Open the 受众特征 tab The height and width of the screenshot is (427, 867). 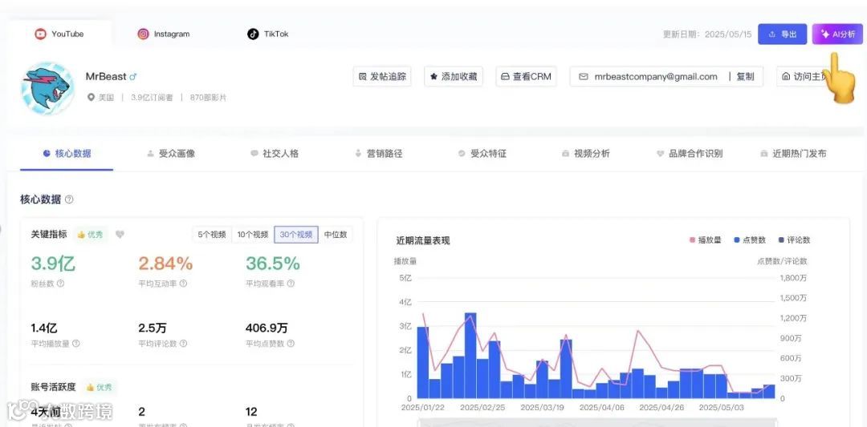[482, 153]
